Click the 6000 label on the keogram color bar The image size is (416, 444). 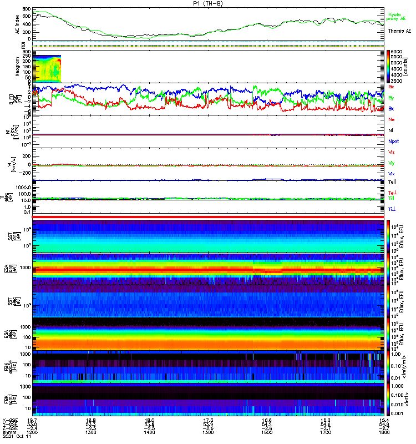(x=396, y=52)
